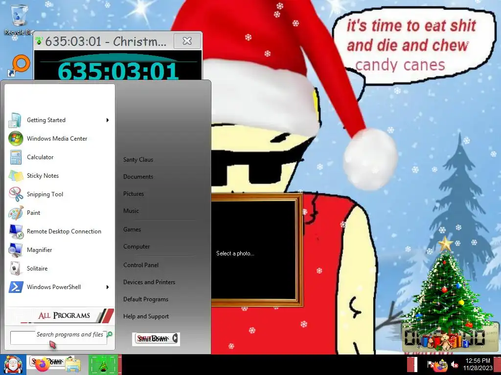Screen dimensions: 501x375
Task: Open Games from the Start menu
Action: click(132, 229)
